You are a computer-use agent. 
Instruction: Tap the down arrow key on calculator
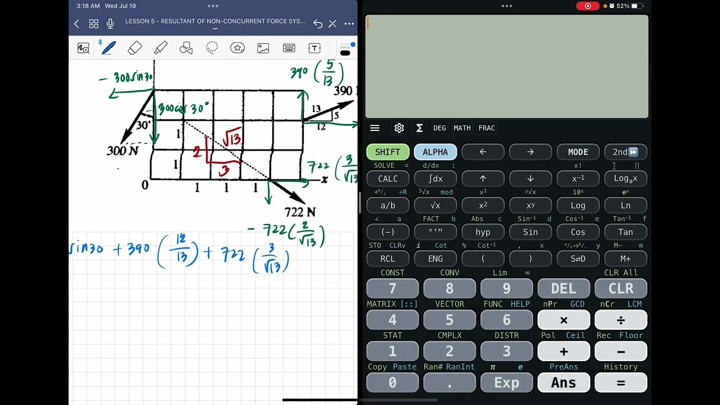pos(530,179)
